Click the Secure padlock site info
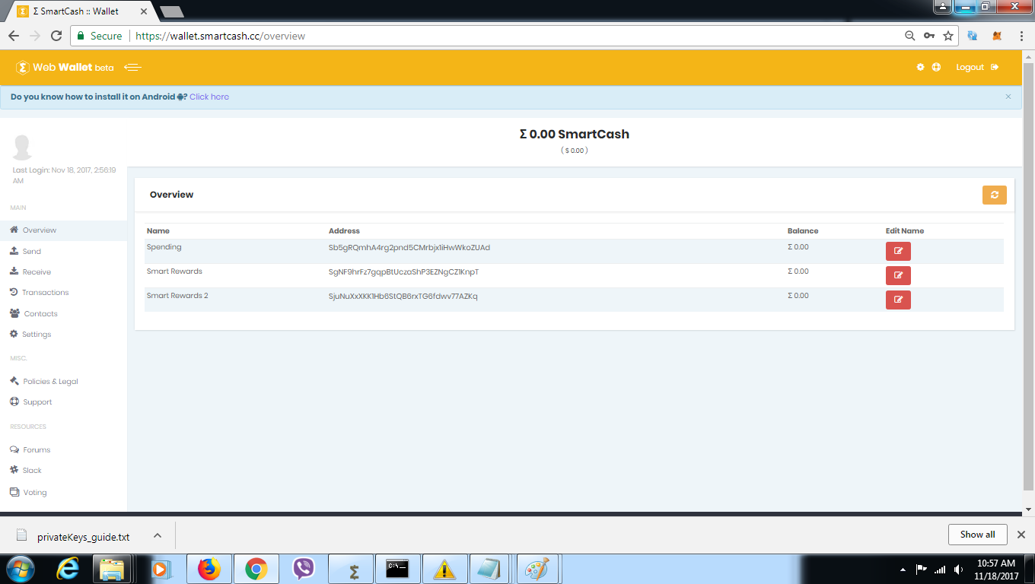1035x584 pixels. pyautogui.click(x=98, y=36)
